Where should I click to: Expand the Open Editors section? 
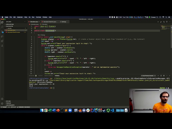pyautogui.click(x=10, y=24)
